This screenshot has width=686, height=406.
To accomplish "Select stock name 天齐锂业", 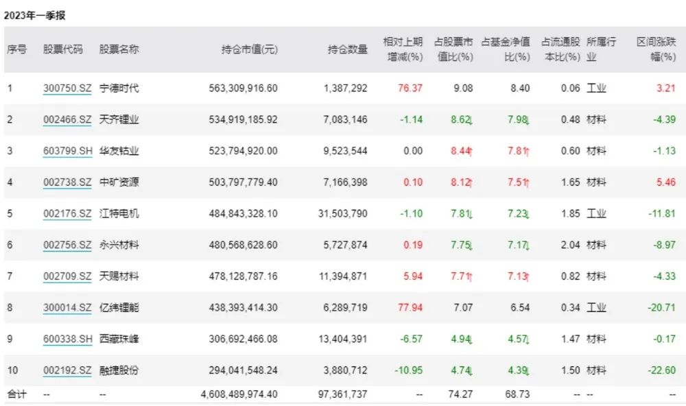I will [x=119, y=119].
